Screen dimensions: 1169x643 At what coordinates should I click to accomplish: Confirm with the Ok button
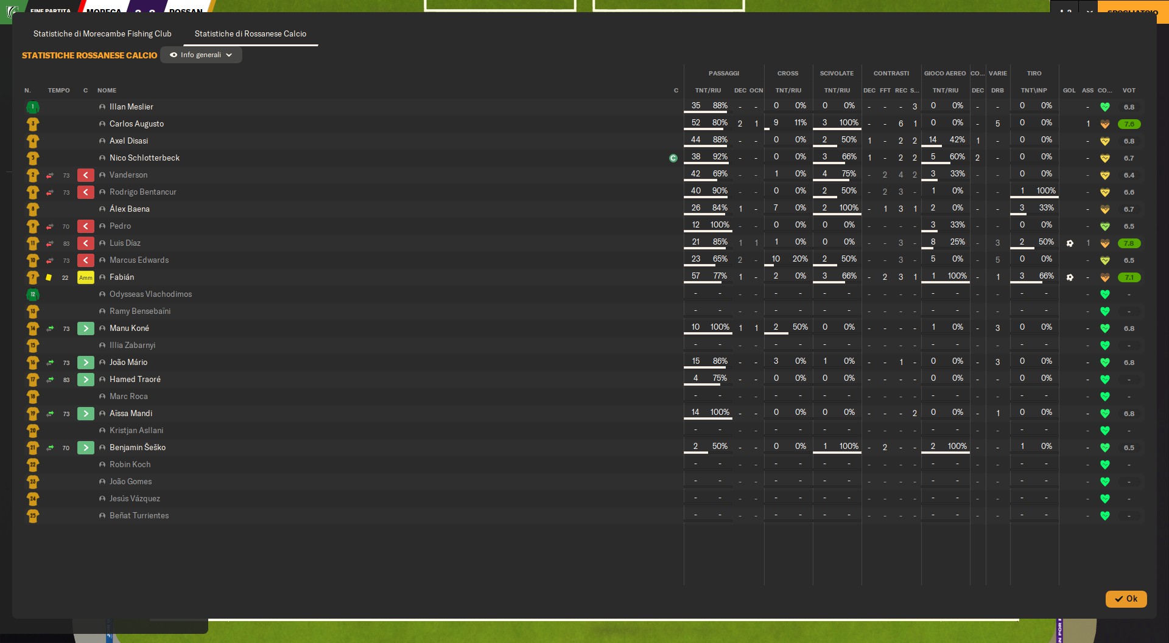pos(1126,599)
